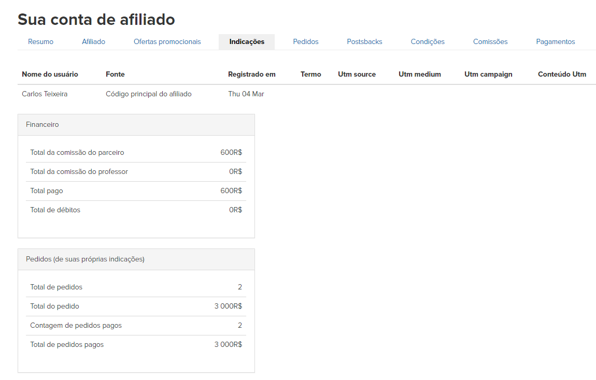596x380 pixels.
Task: Click the Total pago row
Action: [x=136, y=191]
